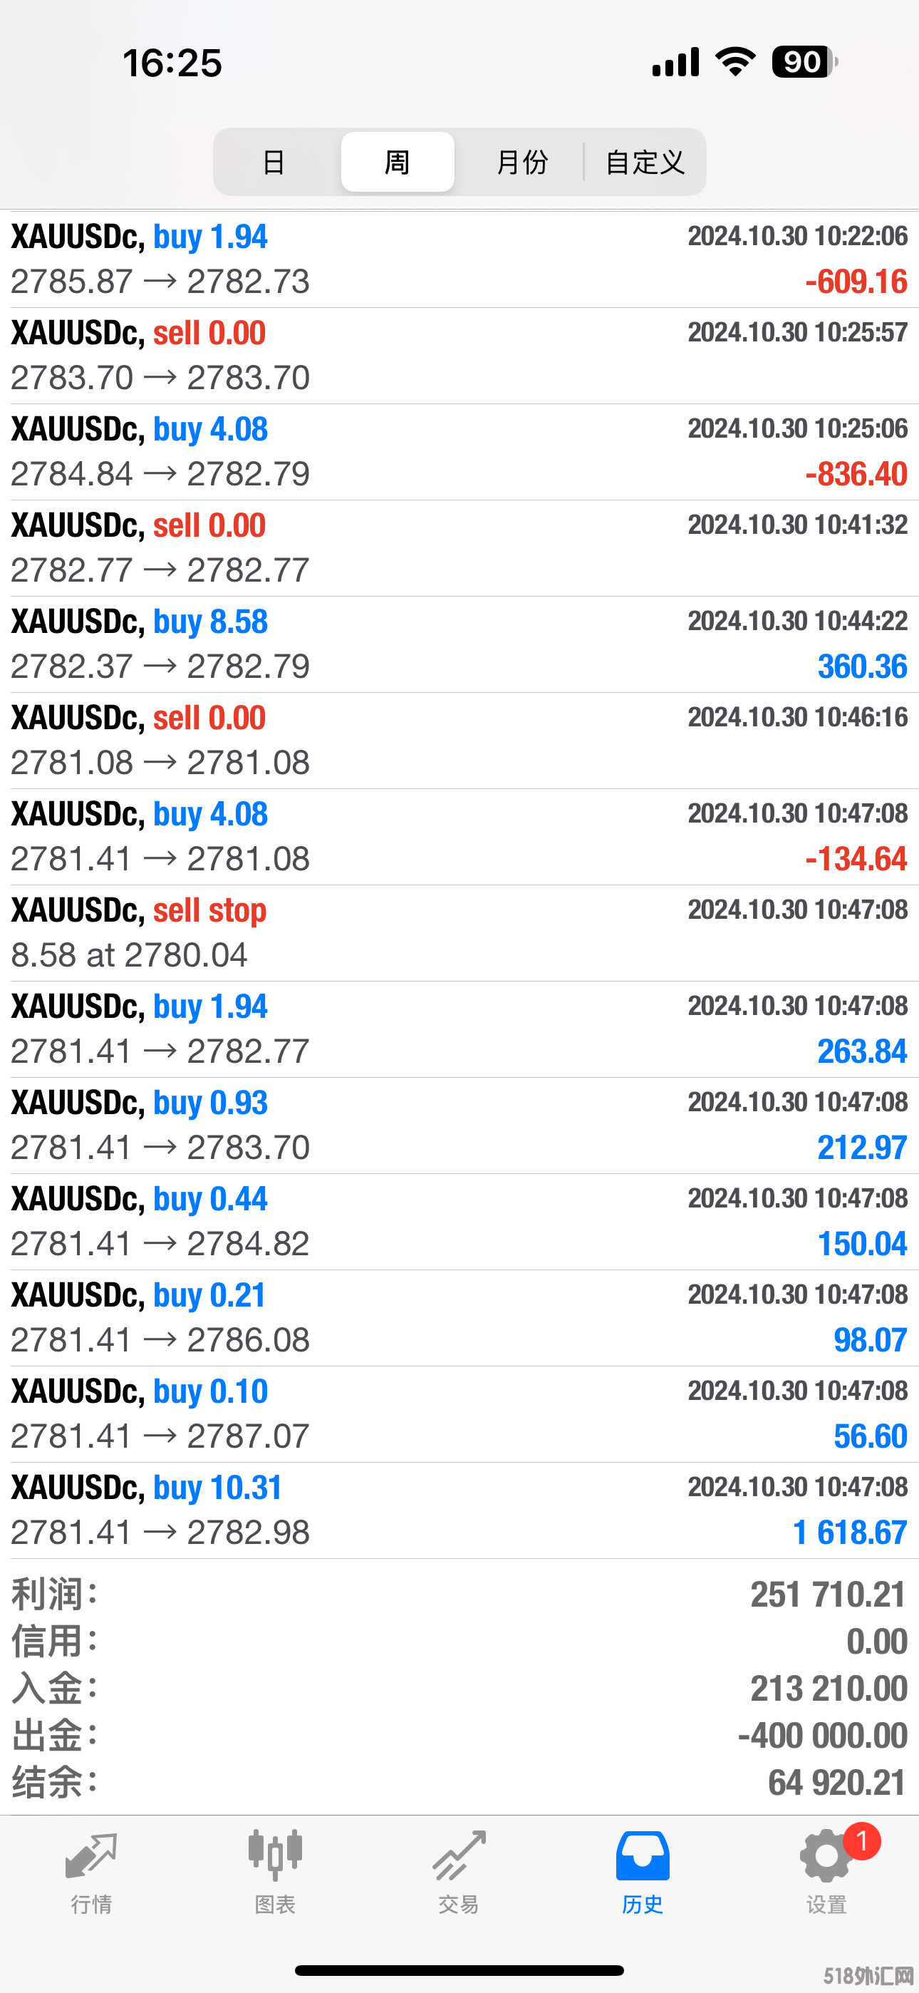Tap the battery indicator showing 90
This screenshot has height=1993, width=919.
804,62
